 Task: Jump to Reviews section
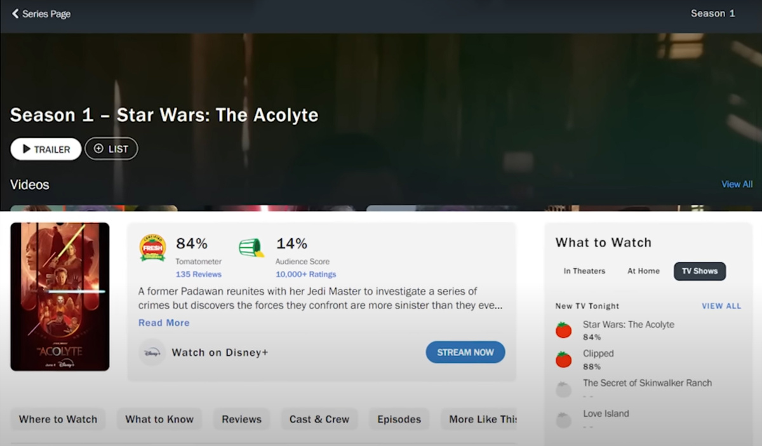[241, 419]
